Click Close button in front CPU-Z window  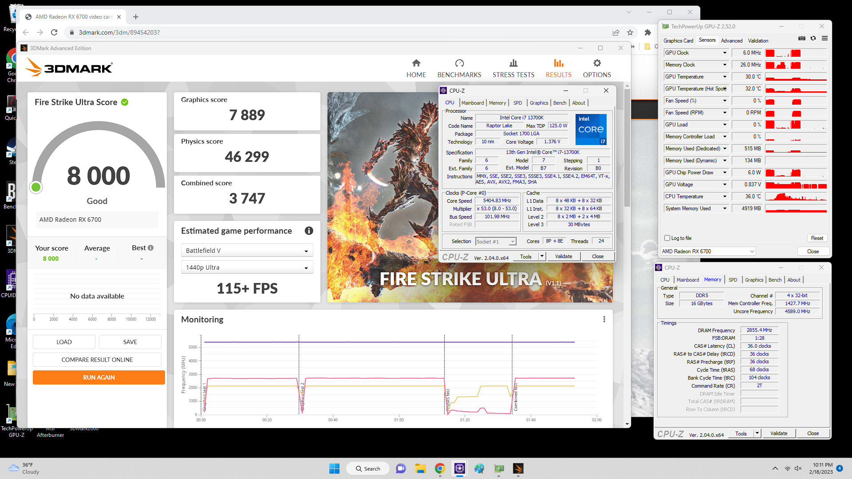coord(597,256)
